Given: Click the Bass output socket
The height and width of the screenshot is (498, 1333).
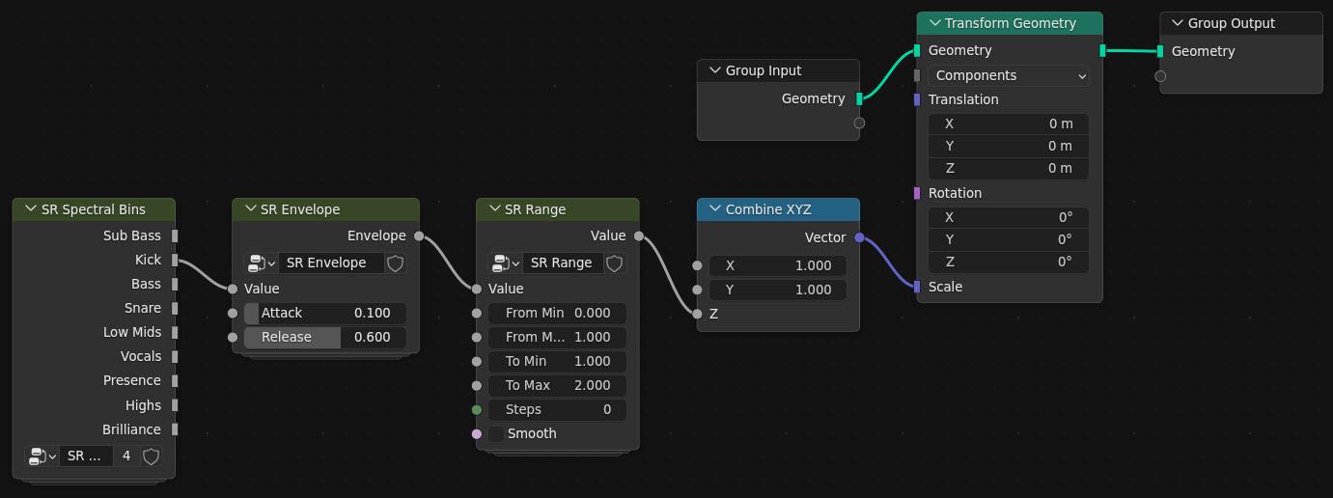Looking at the screenshot, I should pyautogui.click(x=175, y=284).
